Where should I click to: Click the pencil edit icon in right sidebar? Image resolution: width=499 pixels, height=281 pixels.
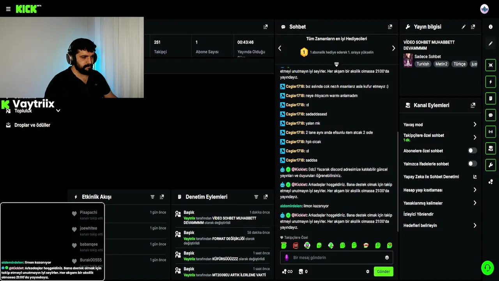[x=490, y=43]
